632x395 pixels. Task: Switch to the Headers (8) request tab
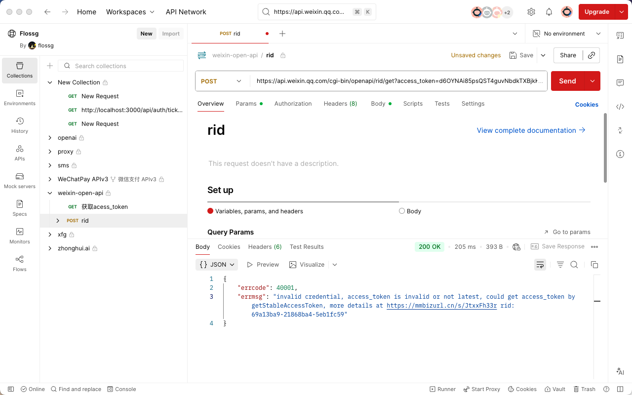[340, 104]
